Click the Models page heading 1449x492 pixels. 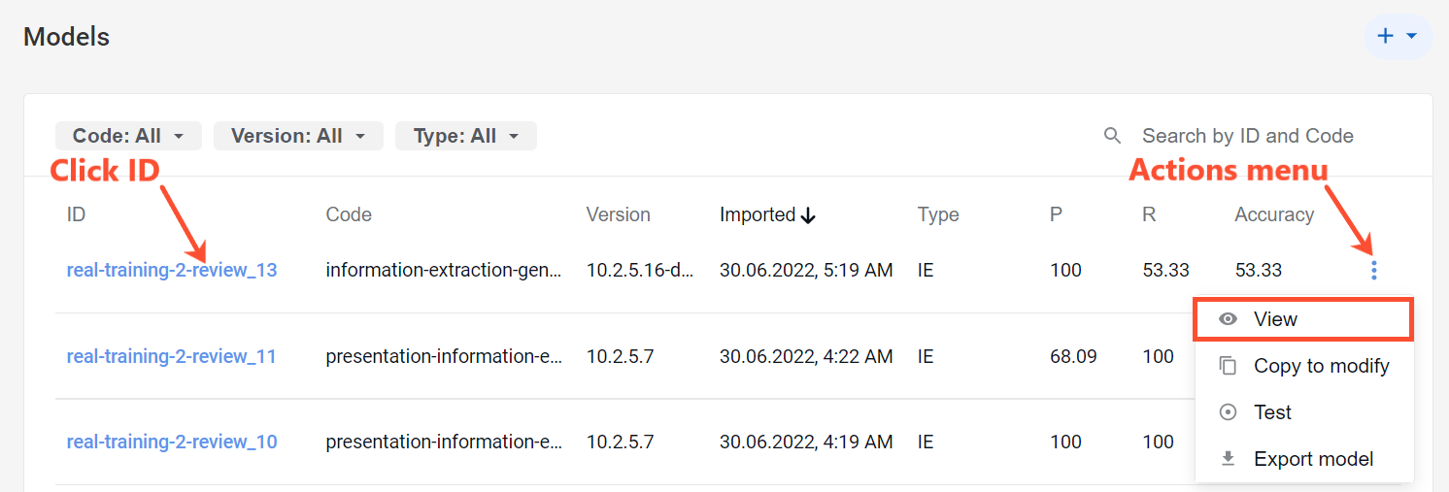point(66,37)
